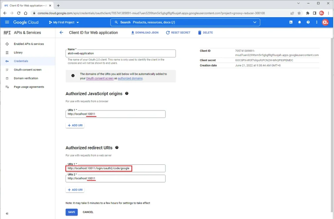Open Library in the sidebar
The image size is (334, 219).
pos(28,52)
